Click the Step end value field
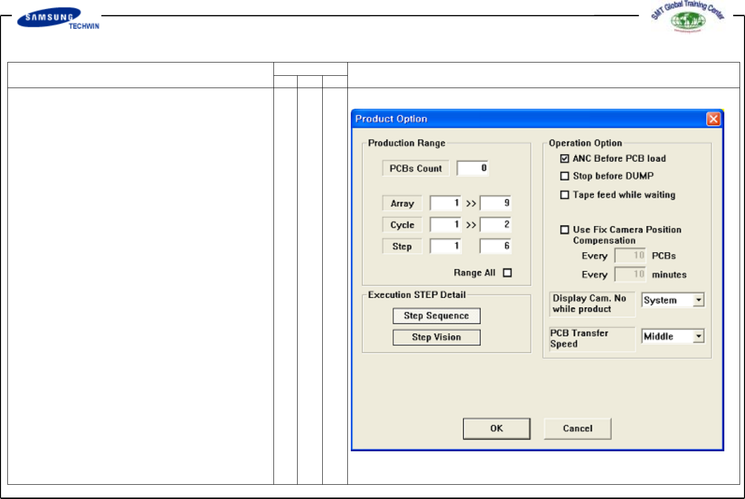Image resolution: width=745 pixels, height=499 pixels. (496, 246)
